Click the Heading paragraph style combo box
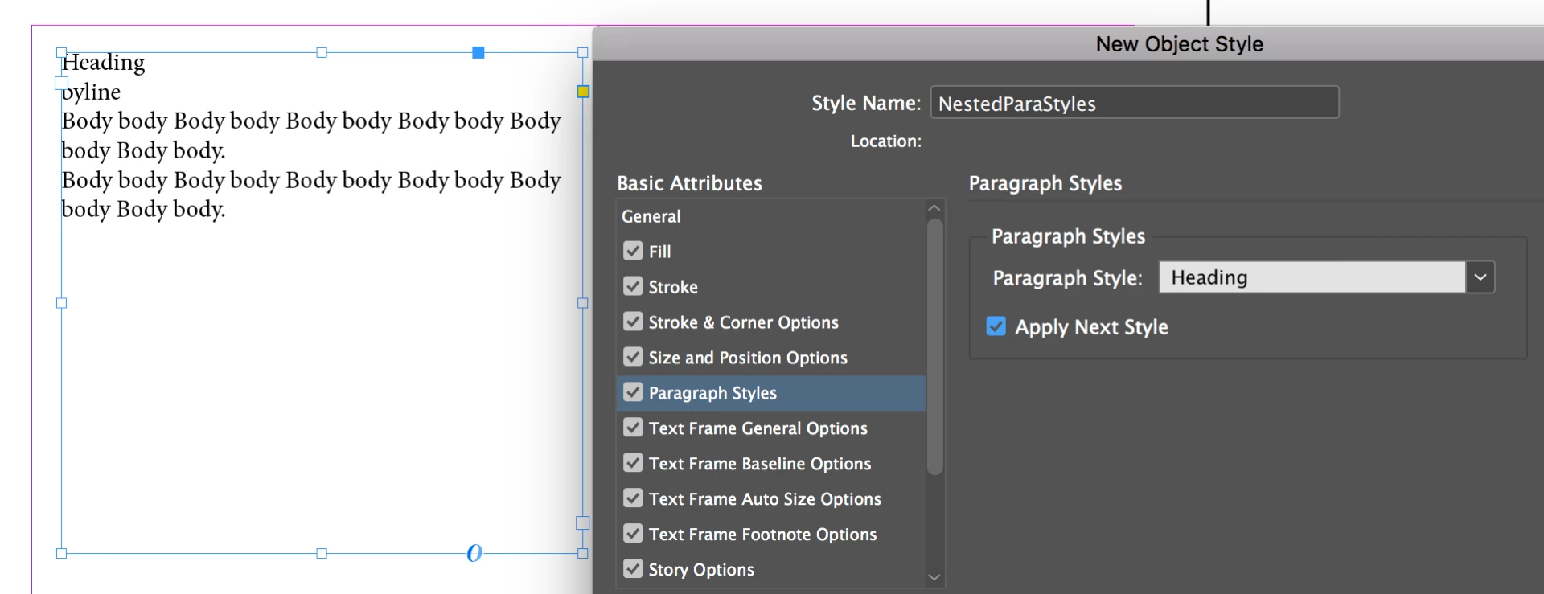 (1312, 277)
